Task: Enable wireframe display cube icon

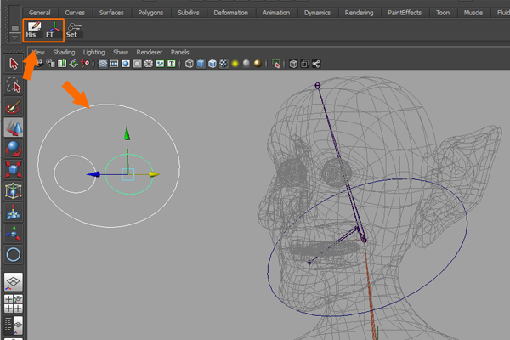Action: (190, 64)
